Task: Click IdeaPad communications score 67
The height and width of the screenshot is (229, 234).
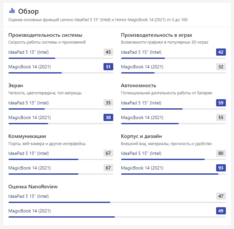Action: 108,153
